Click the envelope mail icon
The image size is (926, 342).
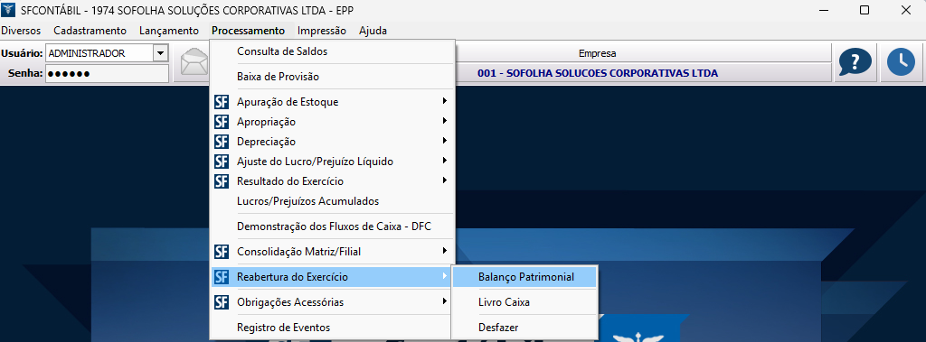click(194, 62)
